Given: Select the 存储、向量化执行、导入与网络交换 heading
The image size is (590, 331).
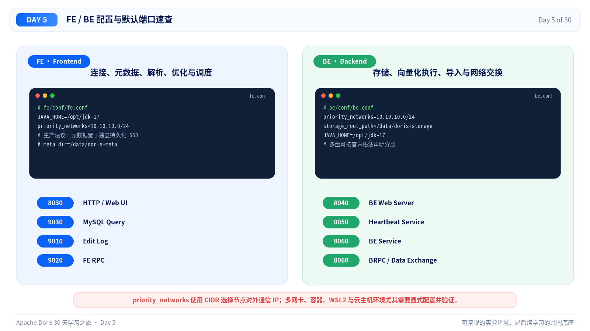Looking at the screenshot, I should click(438, 73).
